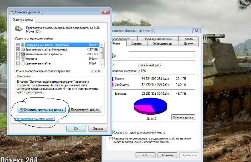Click the Корзина recycle bin icon
Image resolution: width=251 pixels, height=162 pixels.
23,59
